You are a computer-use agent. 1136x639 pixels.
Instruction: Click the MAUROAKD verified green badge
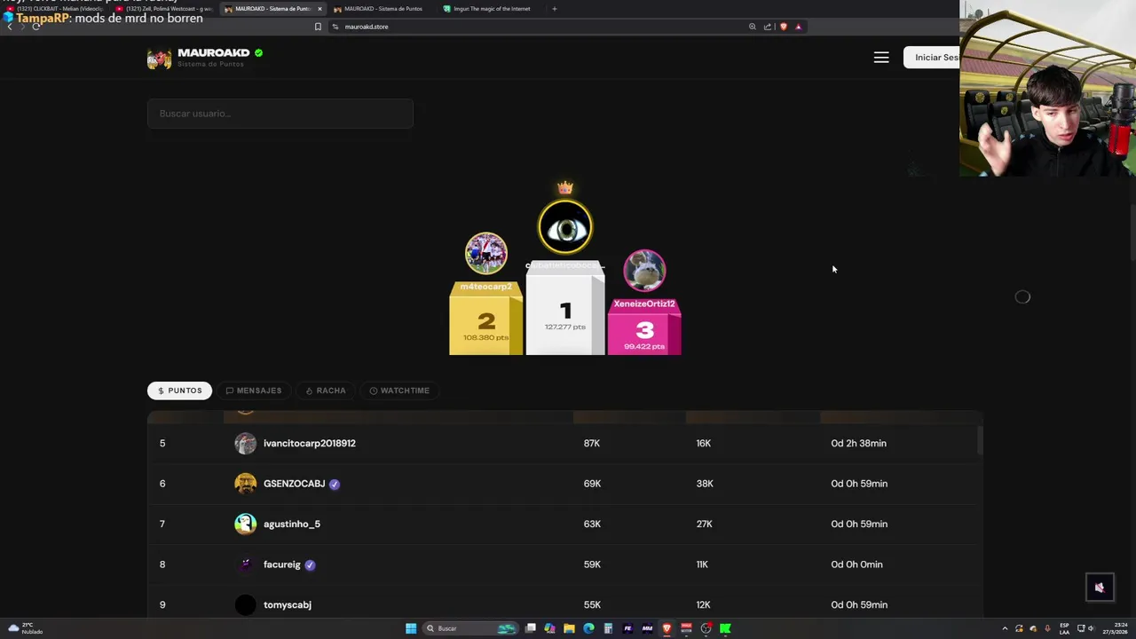click(x=258, y=53)
